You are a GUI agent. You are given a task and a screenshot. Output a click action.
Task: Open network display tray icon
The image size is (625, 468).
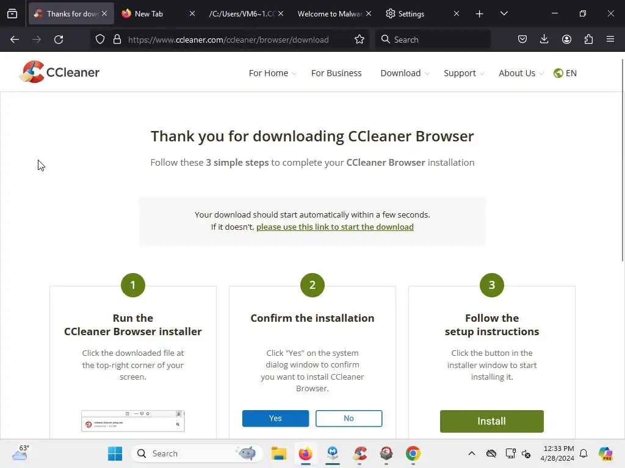coord(510,453)
